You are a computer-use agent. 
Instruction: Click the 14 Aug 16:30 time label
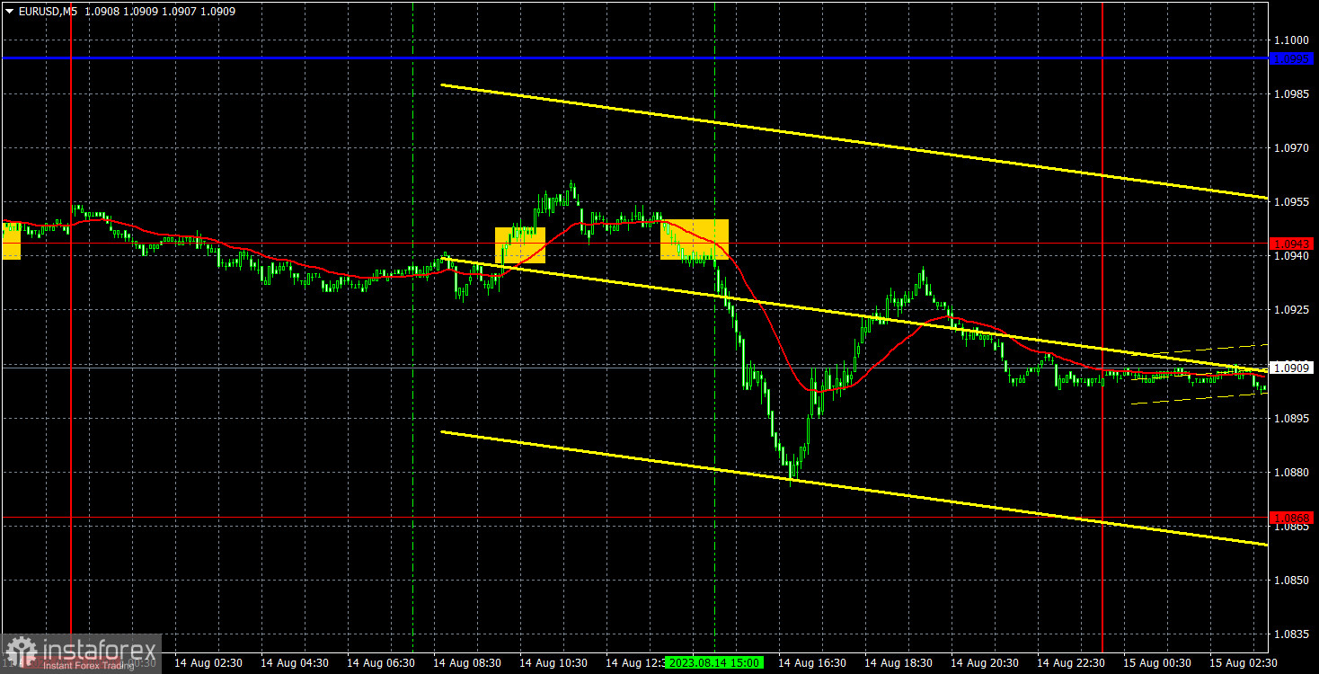812,662
